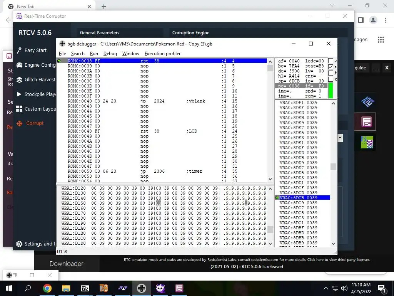Screen dimensions: 394x296
Task: Click Chrome back arrow
Action: pos(8,20)
